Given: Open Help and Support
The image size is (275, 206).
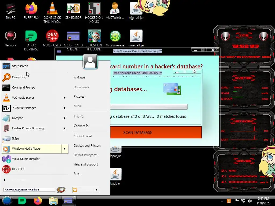Looking at the screenshot, I should tap(86, 164).
